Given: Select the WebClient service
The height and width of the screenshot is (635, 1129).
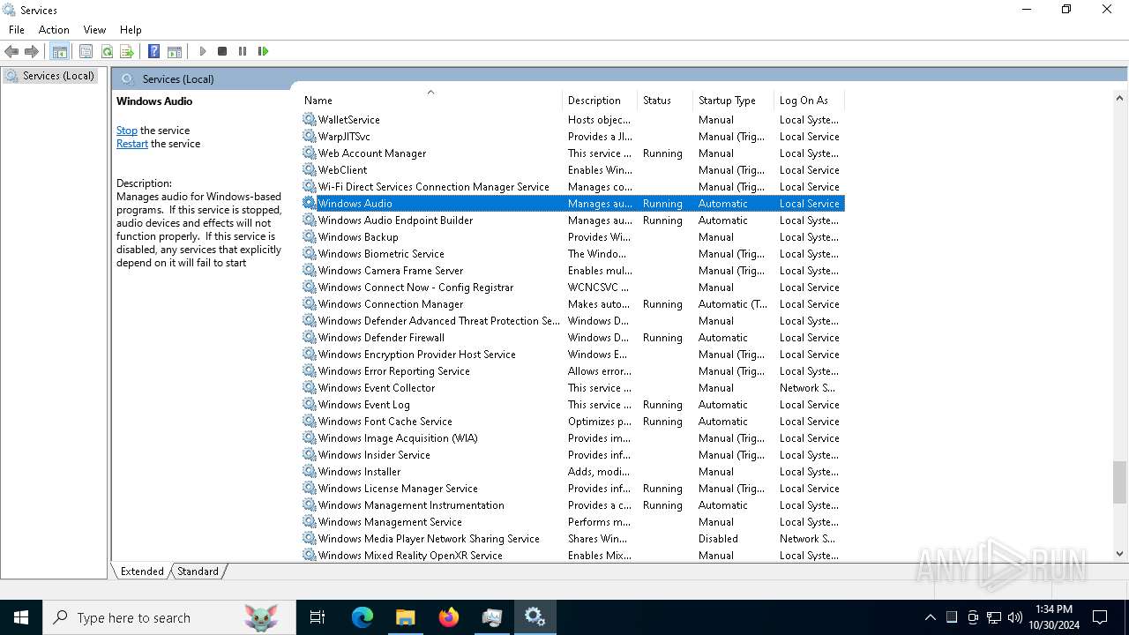Looking at the screenshot, I should click(x=572, y=170).
